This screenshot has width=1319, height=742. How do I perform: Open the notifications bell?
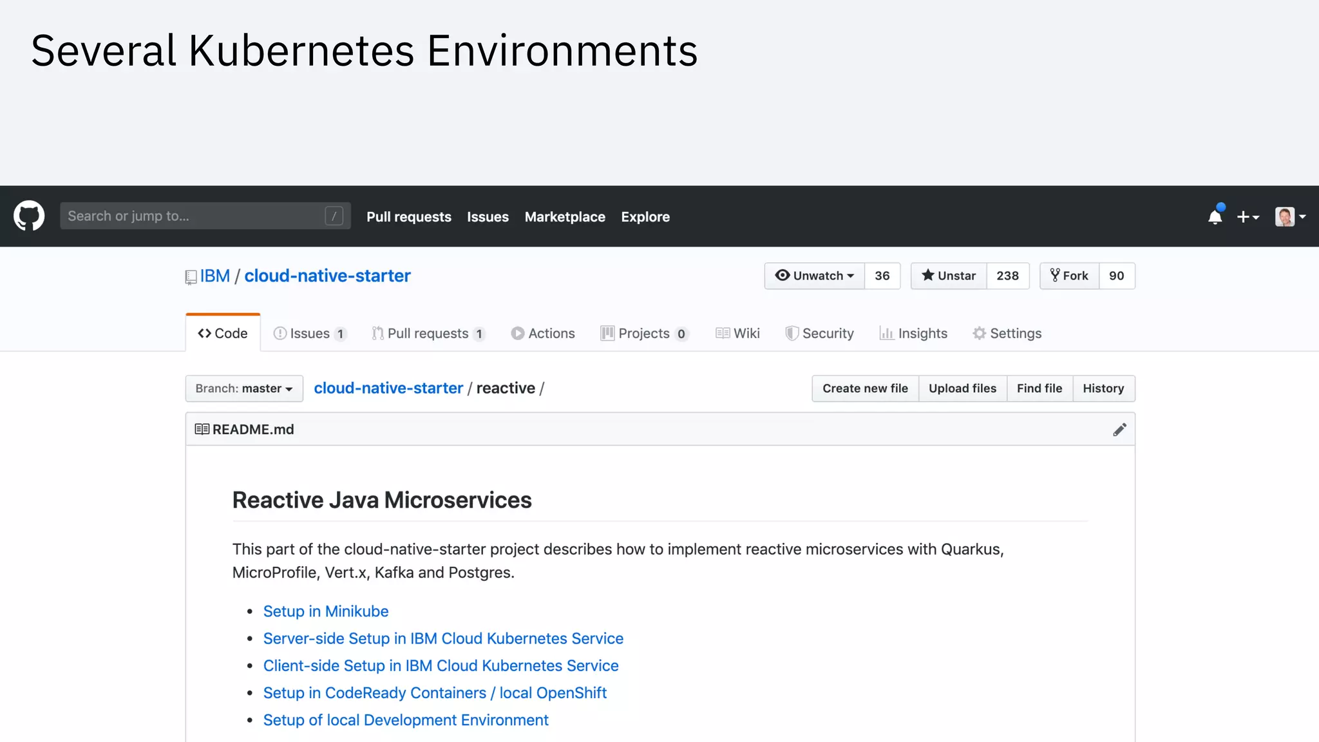tap(1215, 216)
